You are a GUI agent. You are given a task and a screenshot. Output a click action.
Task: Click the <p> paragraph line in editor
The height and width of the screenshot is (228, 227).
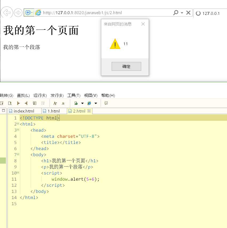tap(67, 167)
